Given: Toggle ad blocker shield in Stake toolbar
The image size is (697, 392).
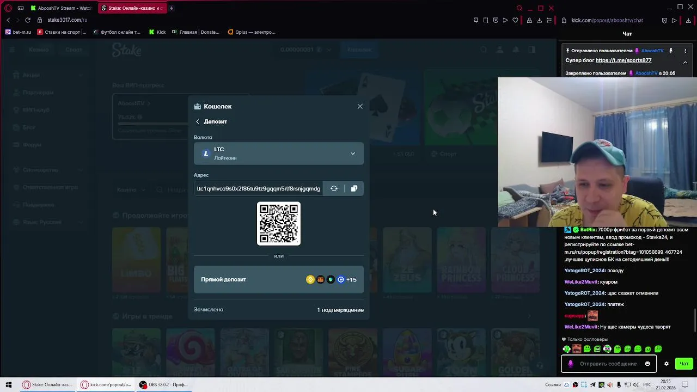Looking at the screenshot, I should [x=496, y=20].
